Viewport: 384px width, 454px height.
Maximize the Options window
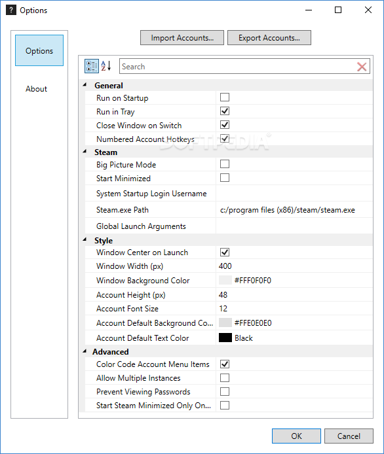pyautogui.click(x=338, y=10)
